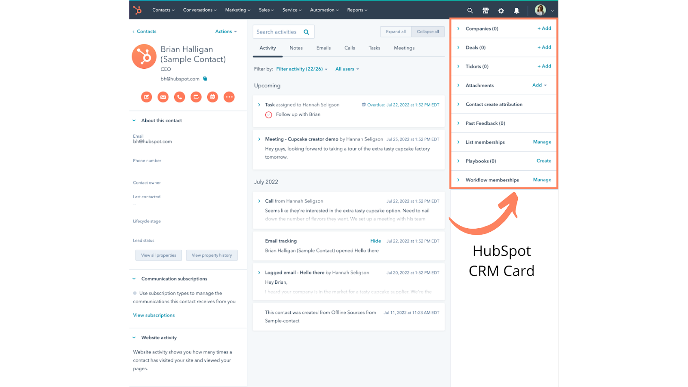Open the schedule meeting calendar icon

pyautogui.click(x=212, y=97)
